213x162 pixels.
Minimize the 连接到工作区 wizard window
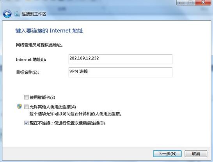tap(181, 2)
